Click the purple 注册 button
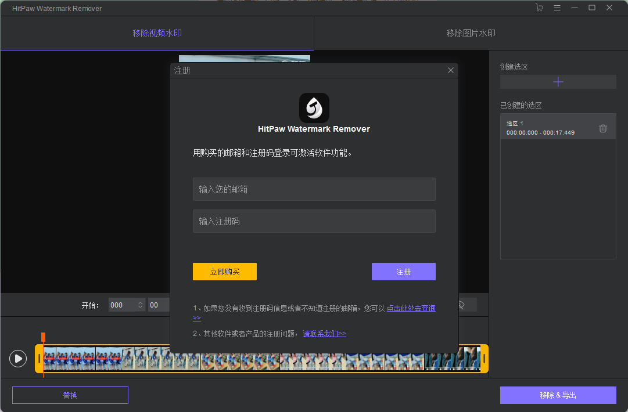Viewport: 628px width, 412px height. [403, 272]
